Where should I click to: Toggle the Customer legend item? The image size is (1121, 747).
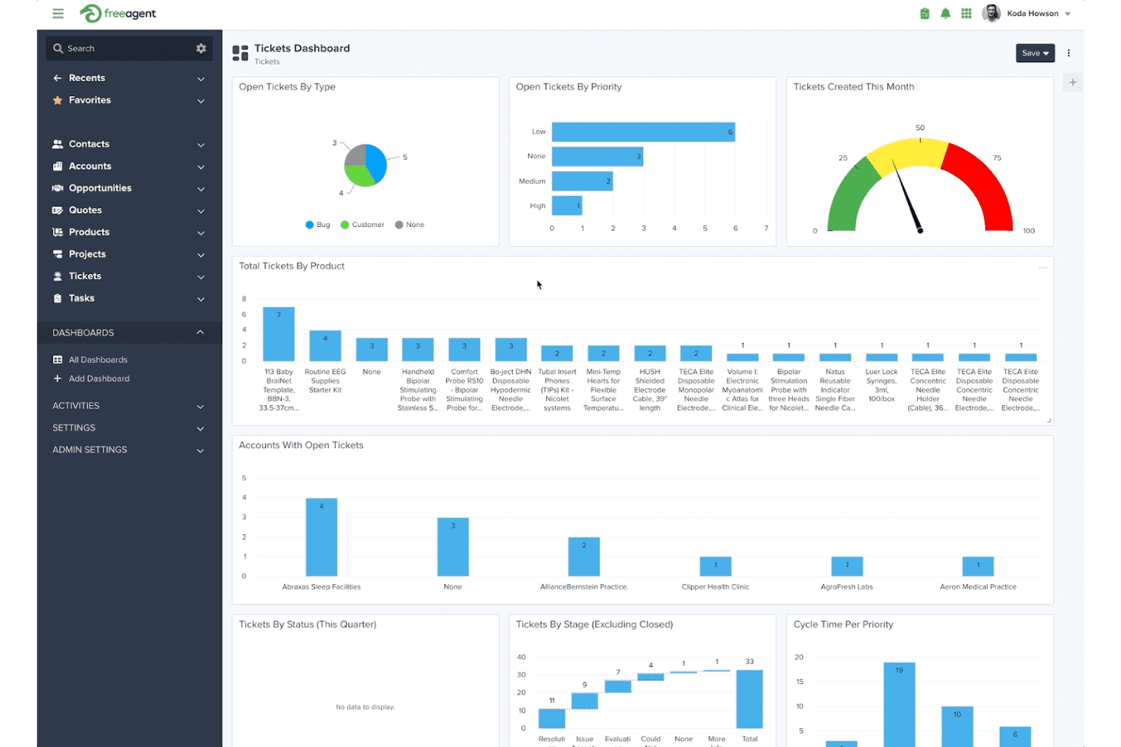363,225
